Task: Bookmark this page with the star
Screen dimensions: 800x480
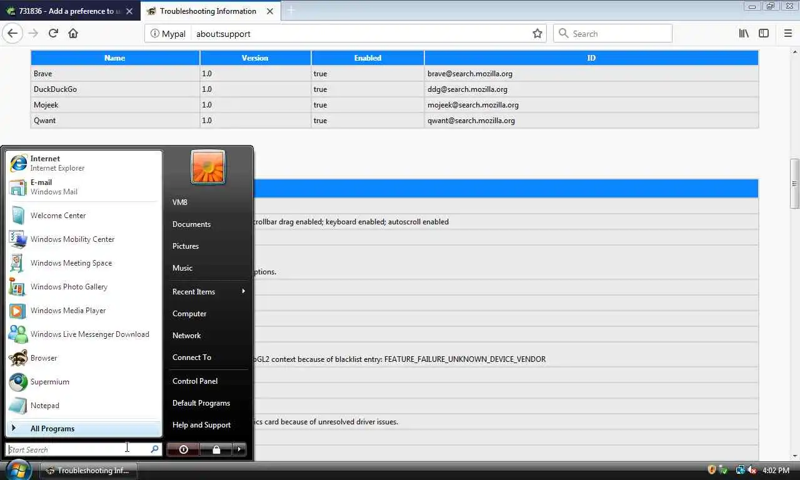Action: 537,34
